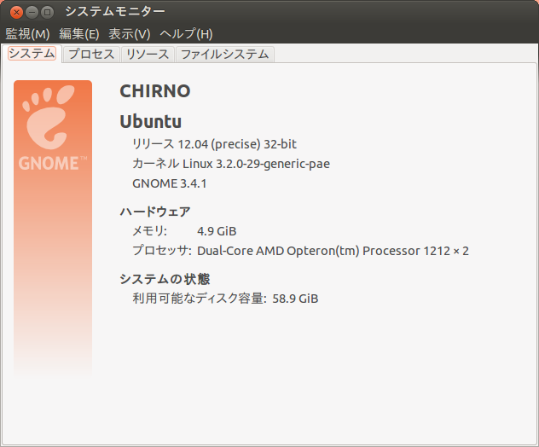Click the Ubuntu distribution heading

(150, 121)
